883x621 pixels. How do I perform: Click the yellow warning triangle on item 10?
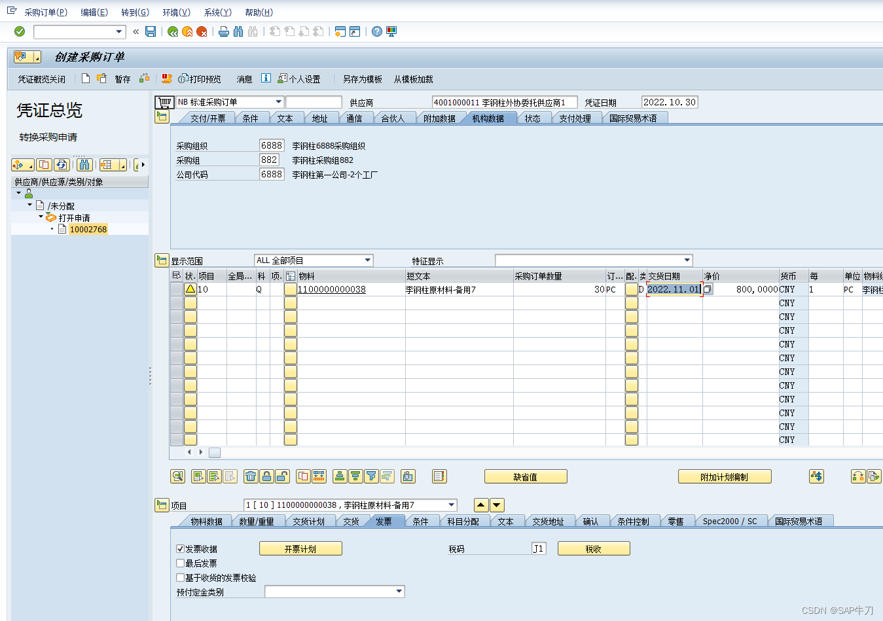click(190, 289)
